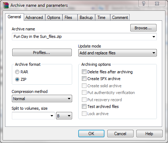Switch to the Comment tab

pyautogui.click(x=120, y=18)
